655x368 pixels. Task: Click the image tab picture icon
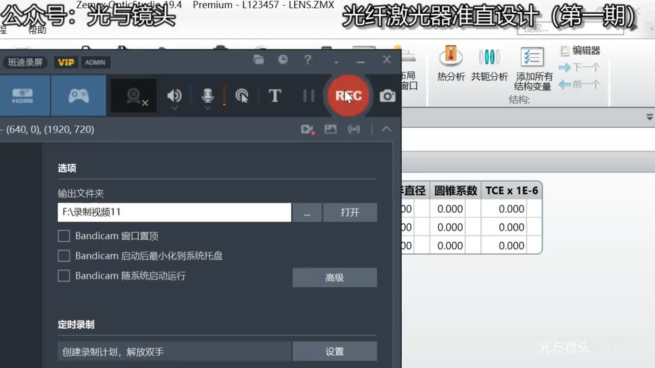tap(331, 129)
